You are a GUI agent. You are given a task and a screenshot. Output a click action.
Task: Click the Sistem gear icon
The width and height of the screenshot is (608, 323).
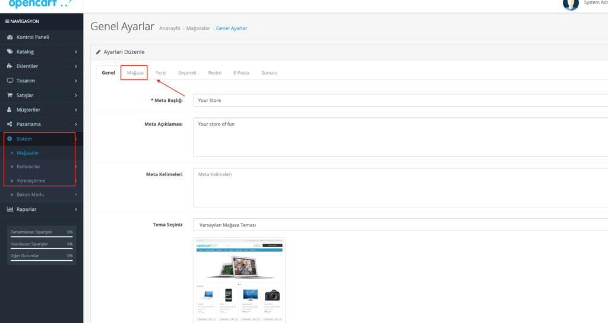pos(9,139)
